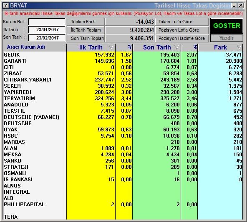Viewport: 247px width, 222px height.
Task: Select the YAPIKREDI row name
Action: coord(18,92)
